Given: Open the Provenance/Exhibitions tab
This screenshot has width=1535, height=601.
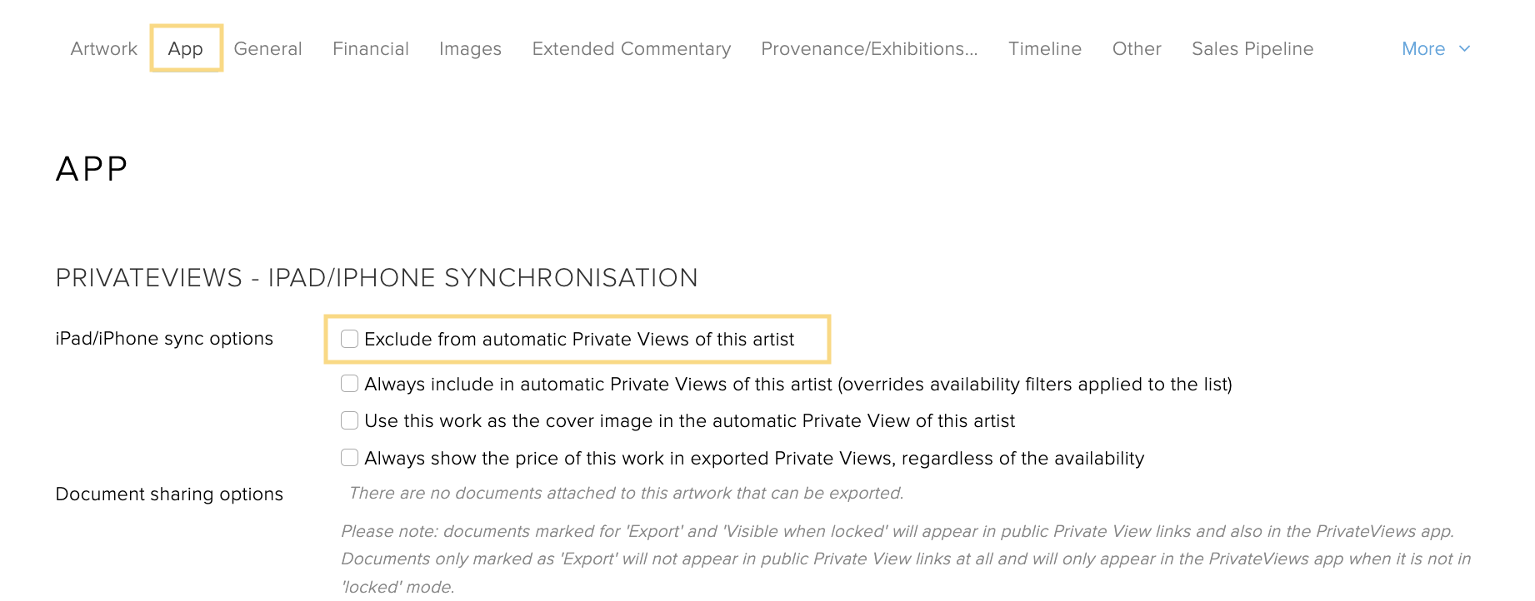Looking at the screenshot, I should coord(869,49).
